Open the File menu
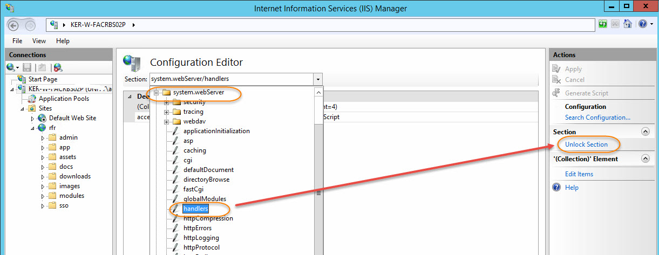 tap(17, 41)
